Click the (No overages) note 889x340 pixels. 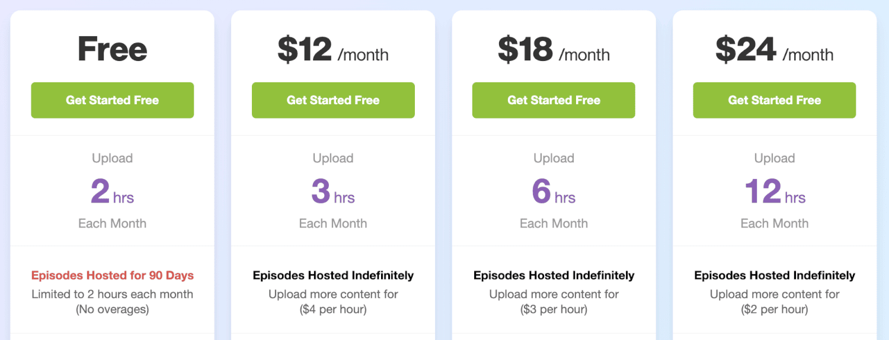click(x=112, y=309)
